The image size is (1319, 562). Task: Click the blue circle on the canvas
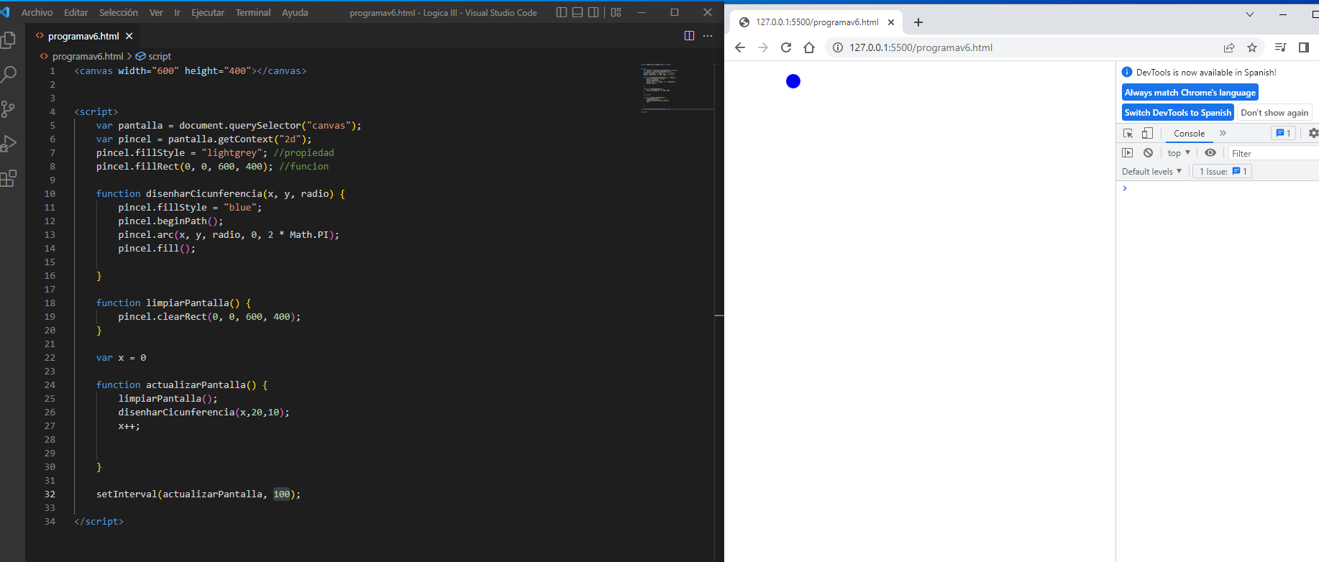tap(793, 81)
